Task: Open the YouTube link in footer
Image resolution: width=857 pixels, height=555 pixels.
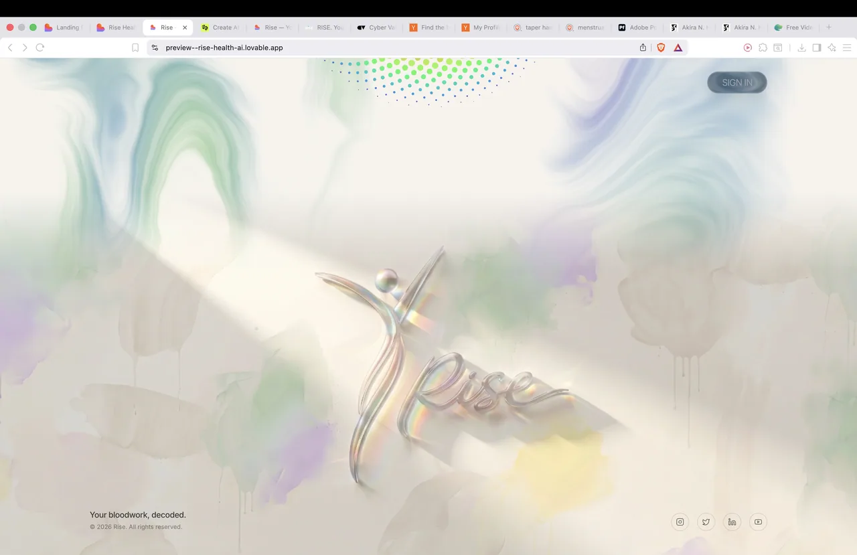Action: click(x=758, y=522)
